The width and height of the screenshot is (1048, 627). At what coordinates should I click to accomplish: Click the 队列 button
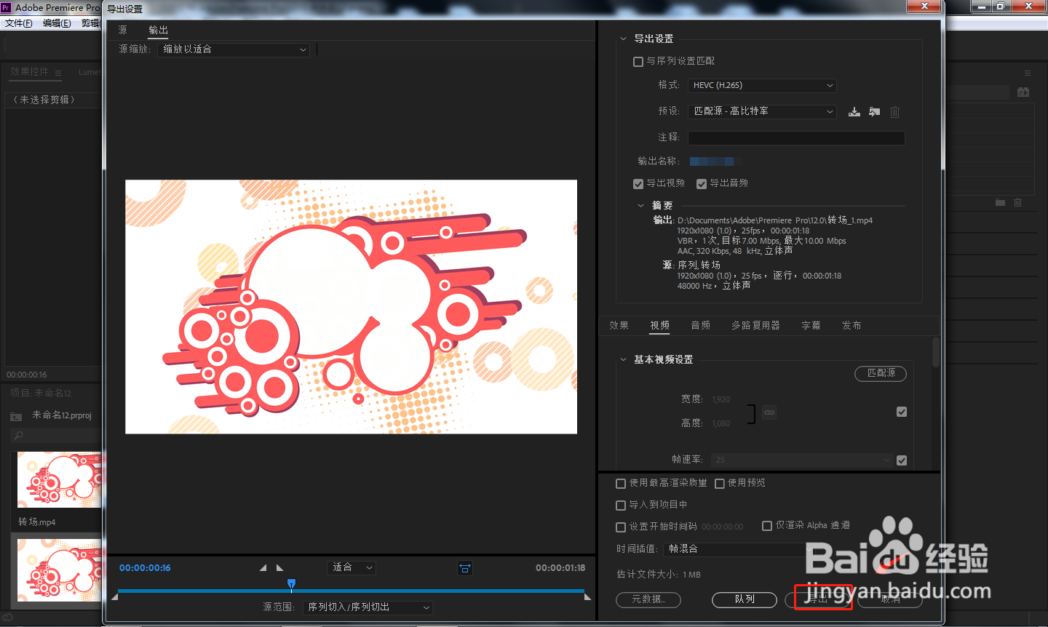pyautogui.click(x=745, y=599)
